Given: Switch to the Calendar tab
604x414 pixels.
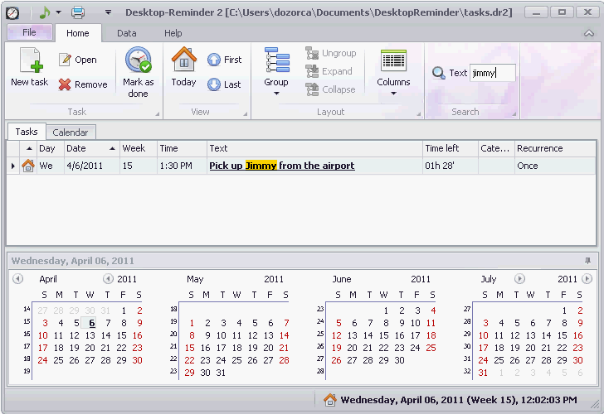Looking at the screenshot, I should (x=70, y=132).
